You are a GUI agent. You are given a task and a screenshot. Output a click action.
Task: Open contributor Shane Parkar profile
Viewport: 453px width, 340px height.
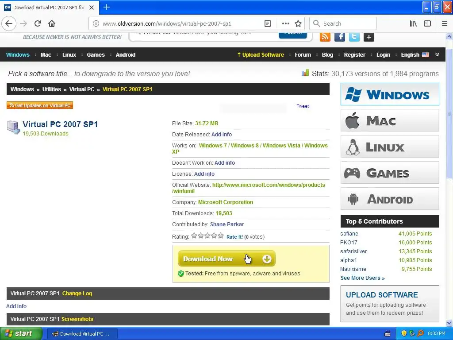click(227, 224)
